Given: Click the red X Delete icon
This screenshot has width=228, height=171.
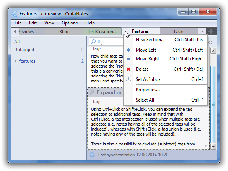Looking at the screenshot, I should point(129,69).
